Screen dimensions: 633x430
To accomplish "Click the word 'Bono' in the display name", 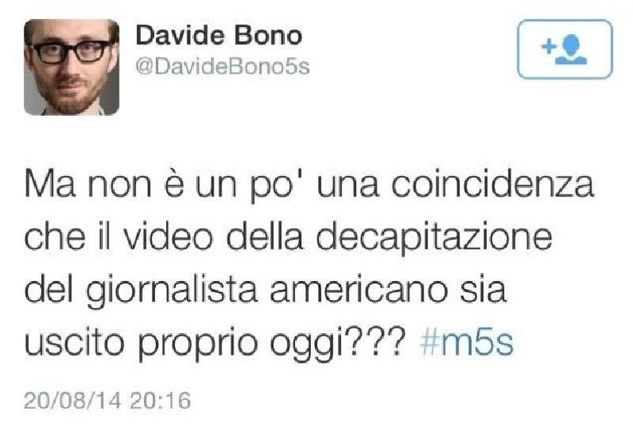I will pyautogui.click(x=268, y=36).
